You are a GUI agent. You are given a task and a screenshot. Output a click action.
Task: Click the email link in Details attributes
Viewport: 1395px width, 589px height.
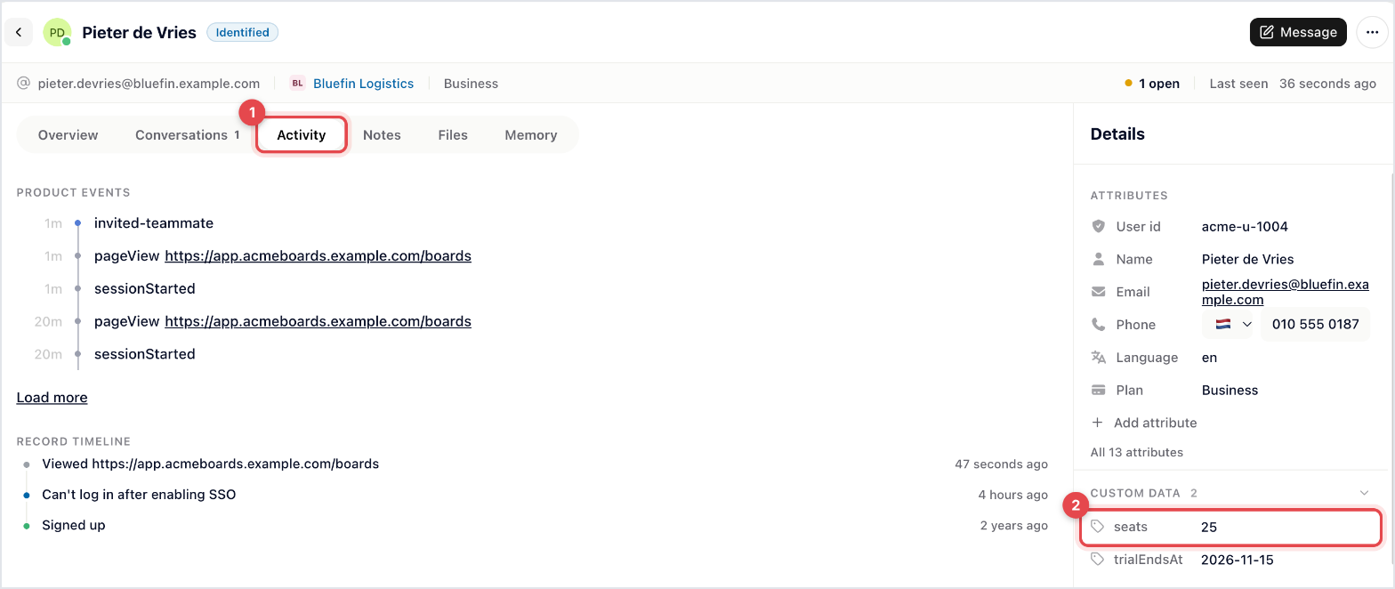click(1285, 292)
